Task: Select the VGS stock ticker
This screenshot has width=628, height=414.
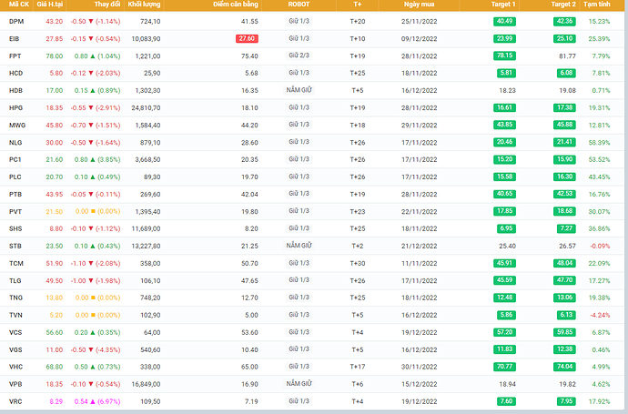Action: point(15,349)
